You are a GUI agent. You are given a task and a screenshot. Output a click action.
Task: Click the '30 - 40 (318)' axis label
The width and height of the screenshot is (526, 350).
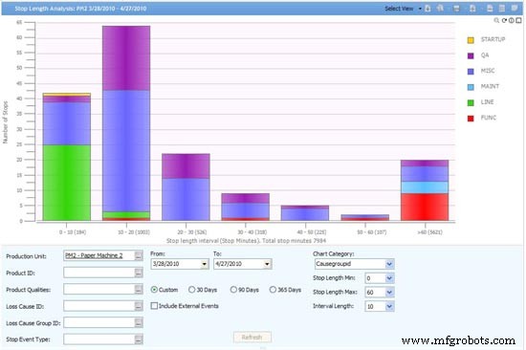click(252, 232)
